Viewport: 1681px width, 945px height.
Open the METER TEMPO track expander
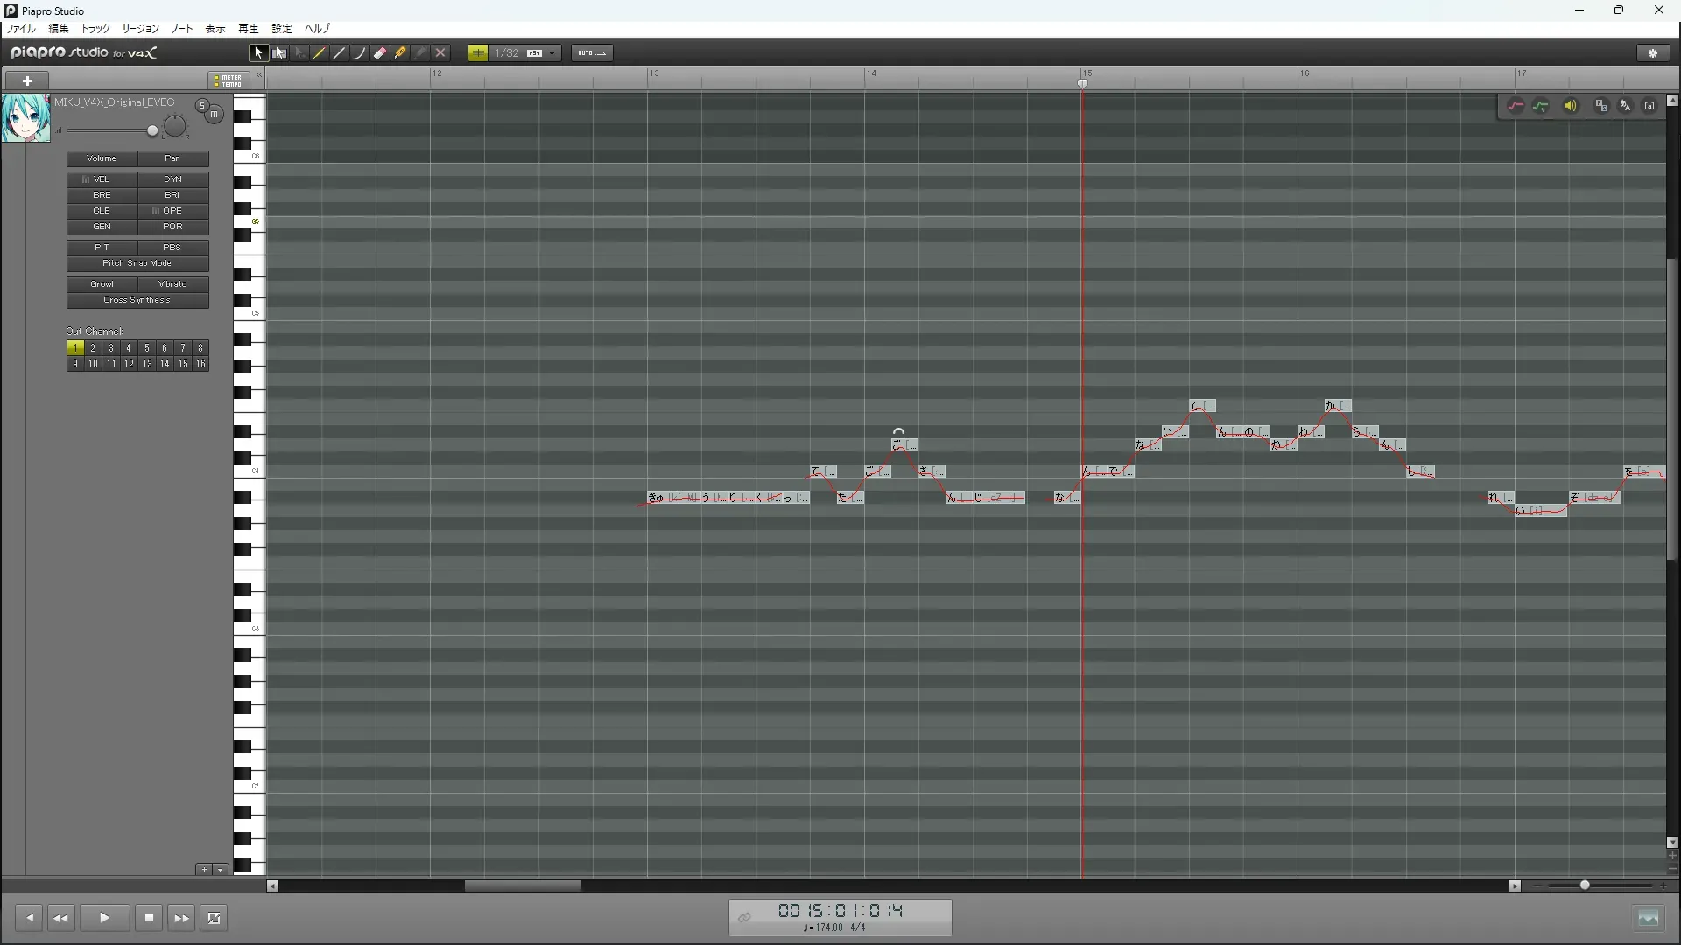click(229, 80)
